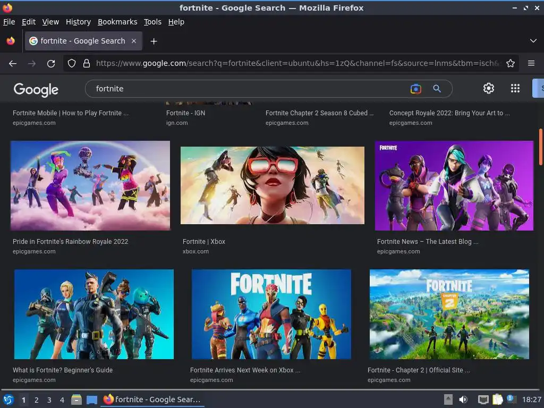544x408 pixels.
Task: Switch to workspace 2
Action: (x=36, y=400)
